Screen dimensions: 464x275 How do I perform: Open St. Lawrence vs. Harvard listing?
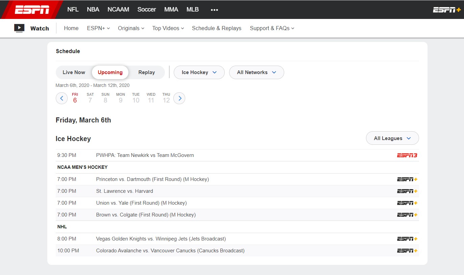coord(124,191)
